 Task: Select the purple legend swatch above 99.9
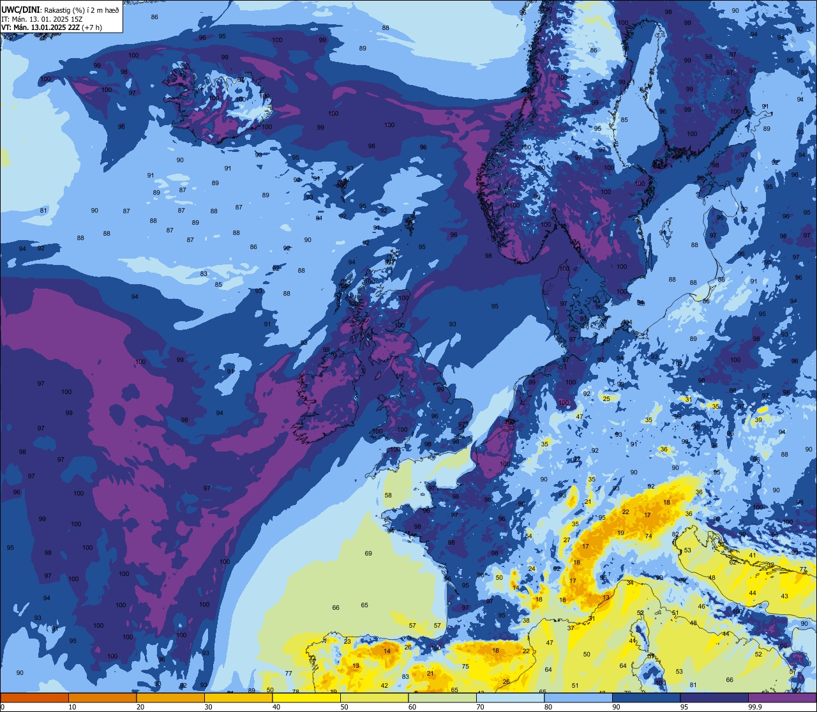(783, 697)
